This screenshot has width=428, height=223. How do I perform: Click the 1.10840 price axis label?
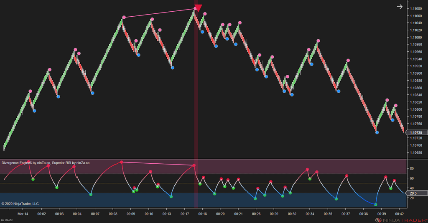click(416, 95)
